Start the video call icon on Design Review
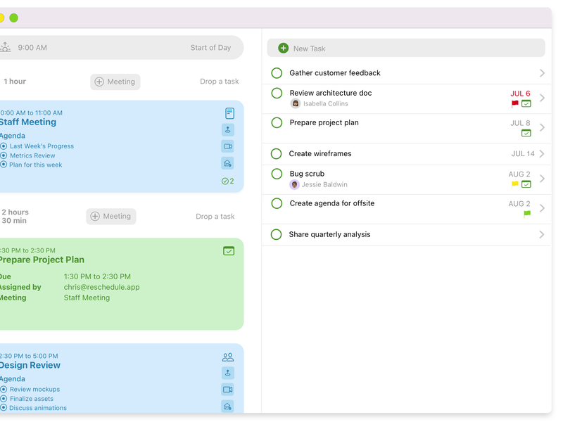The image size is (563, 422). [227, 389]
